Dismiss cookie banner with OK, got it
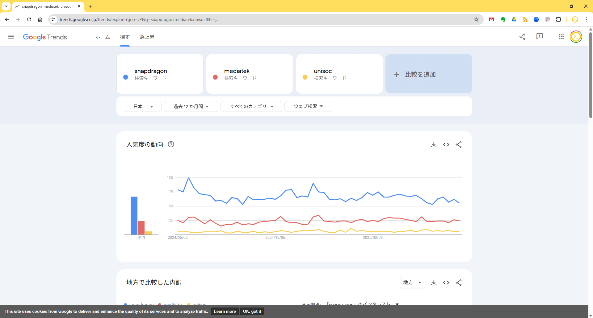Viewport: 593px width, 318px height. coord(252,311)
